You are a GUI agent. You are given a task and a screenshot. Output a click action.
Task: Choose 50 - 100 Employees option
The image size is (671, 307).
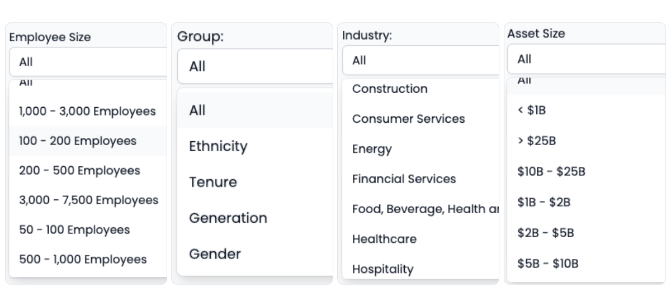pos(74,229)
